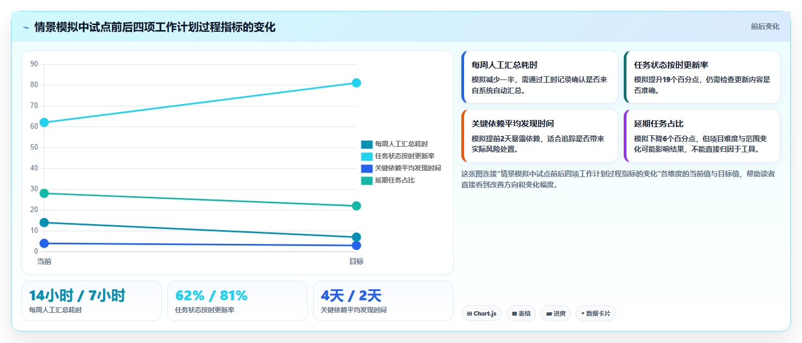Open the 任务状态按时更新率 info card heading
802x343 pixels.
(671, 65)
